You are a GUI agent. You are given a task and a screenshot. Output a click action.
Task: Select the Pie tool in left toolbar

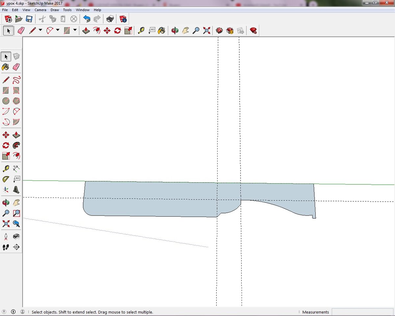coord(16,122)
